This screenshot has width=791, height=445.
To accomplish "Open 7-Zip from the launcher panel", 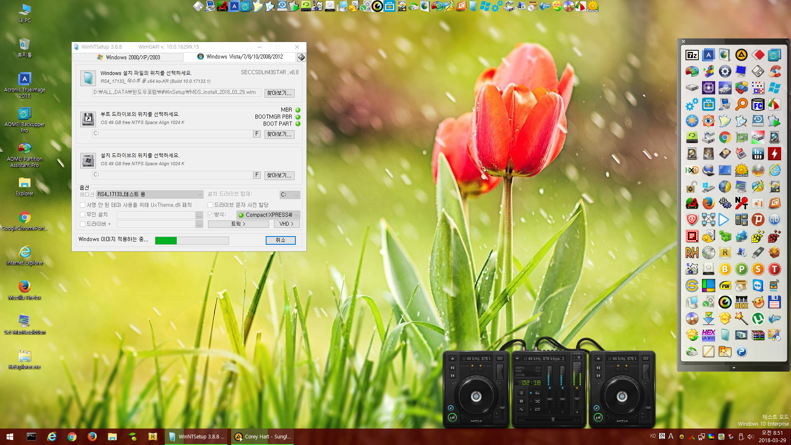I will tap(692, 55).
